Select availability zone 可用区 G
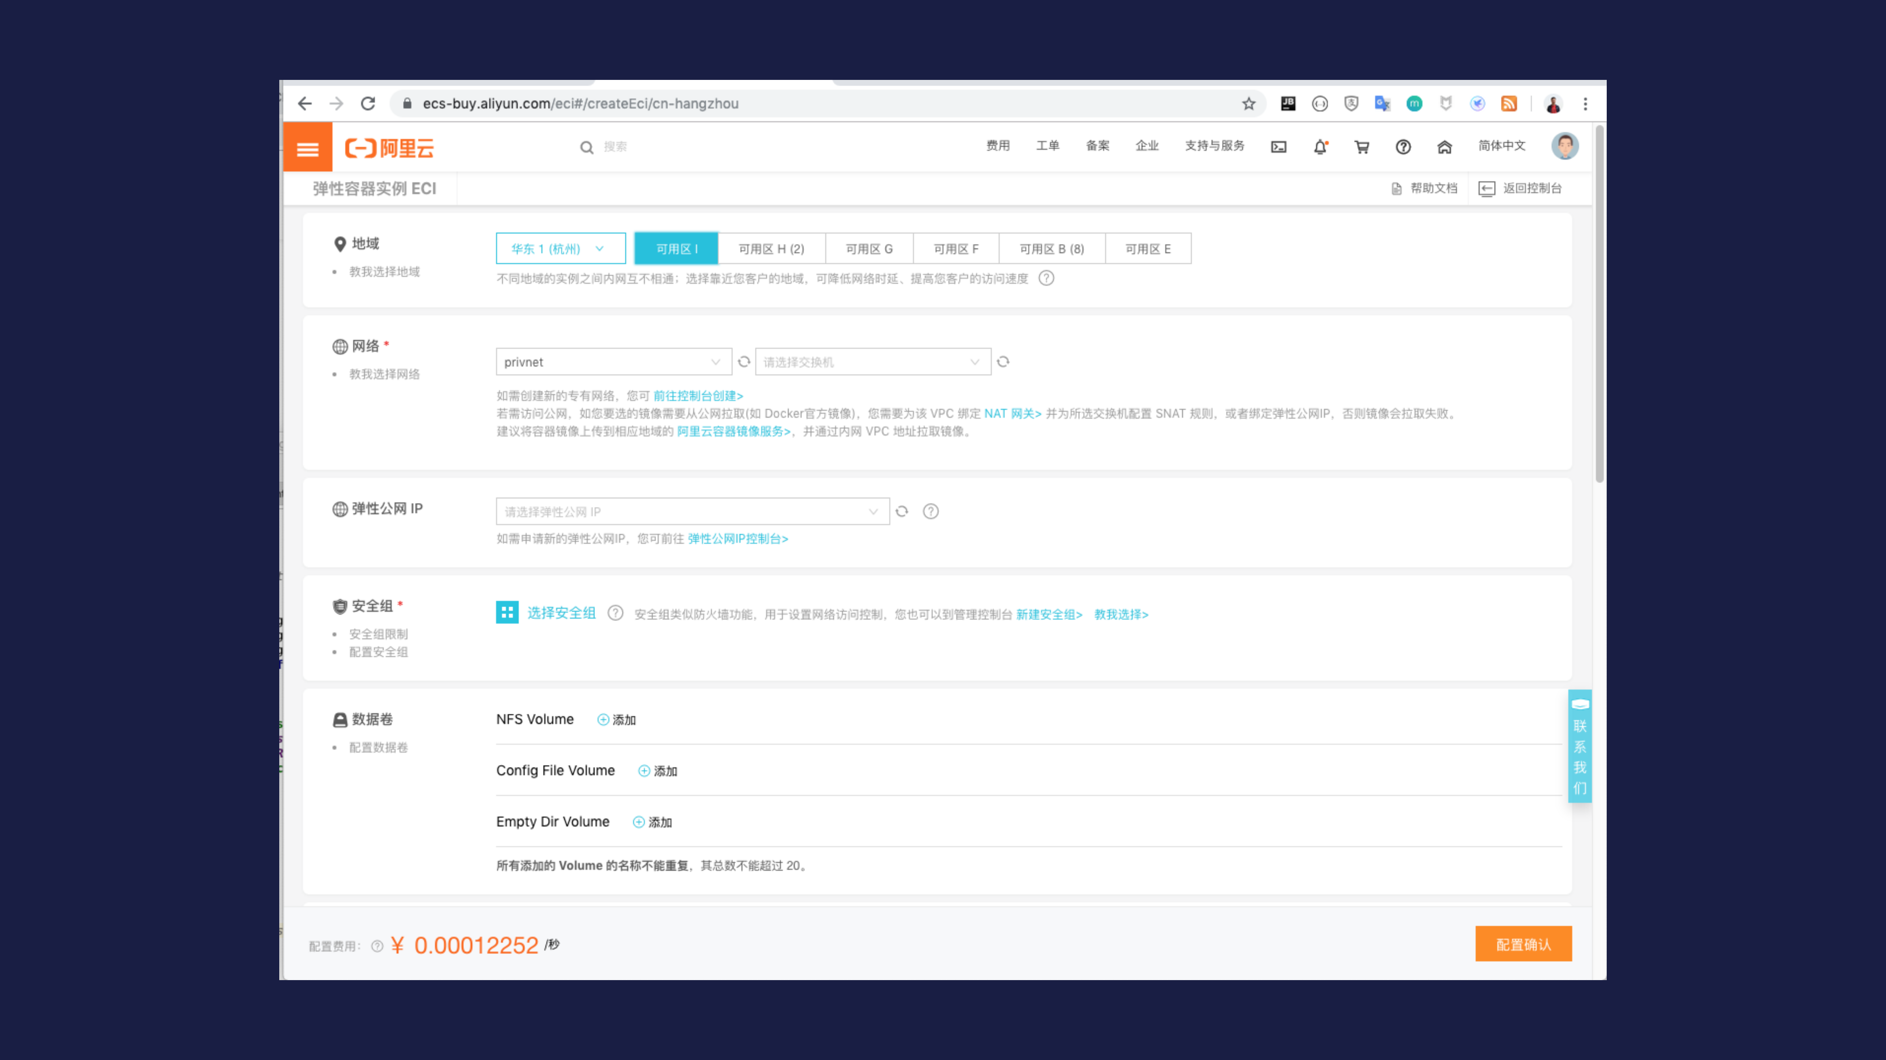The height and width of the screenshot is (1060, 1886). coord(869,248)
